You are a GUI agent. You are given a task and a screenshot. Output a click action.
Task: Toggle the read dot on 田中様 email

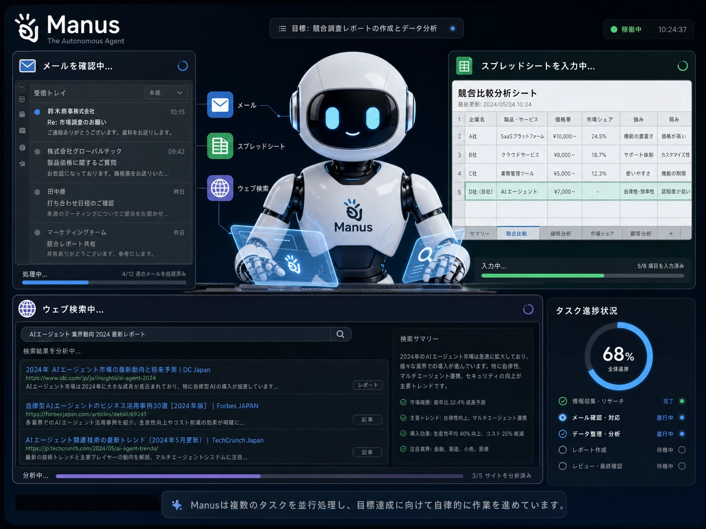37,192
